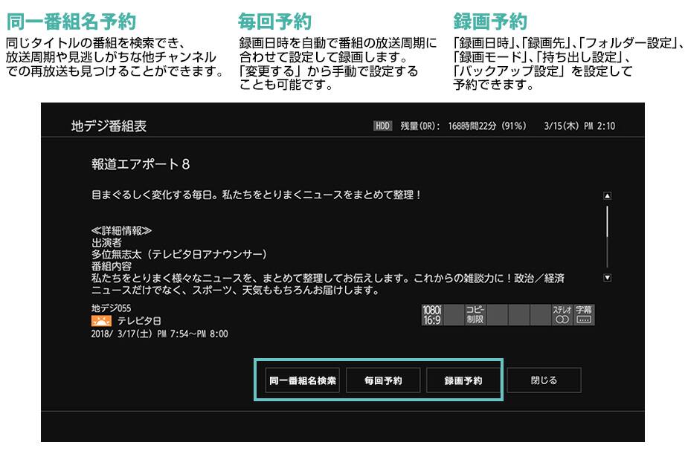Viewport: 688px width, 451px height.
Task: Click the 字幕 subtitles icon
Action: [584, 315]
